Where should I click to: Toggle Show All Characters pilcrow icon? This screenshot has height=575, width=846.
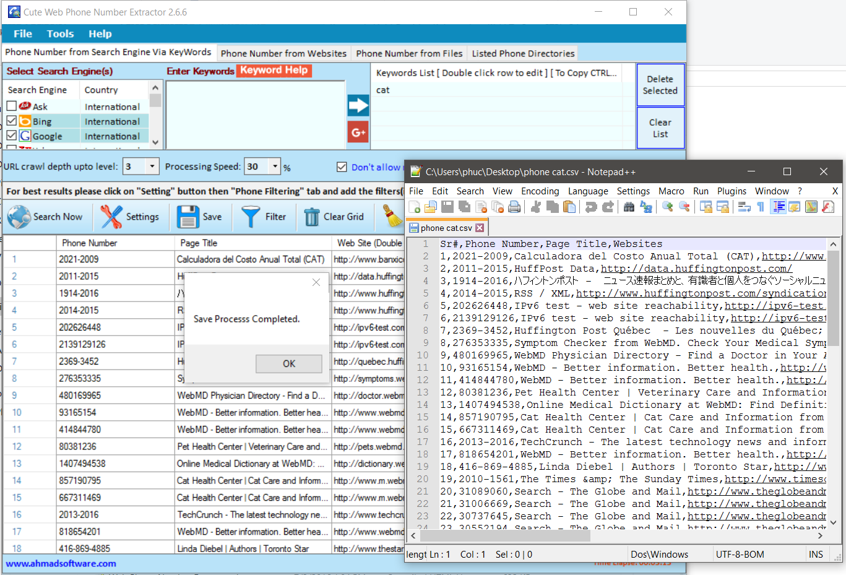click(x=761, y=207)
